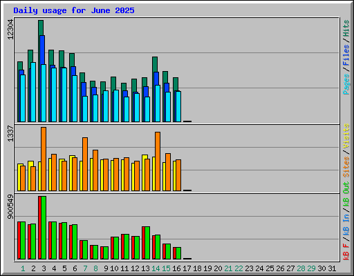Click day 12 on the x-axis
The image size is (354, 276).
tap(135, 268)
